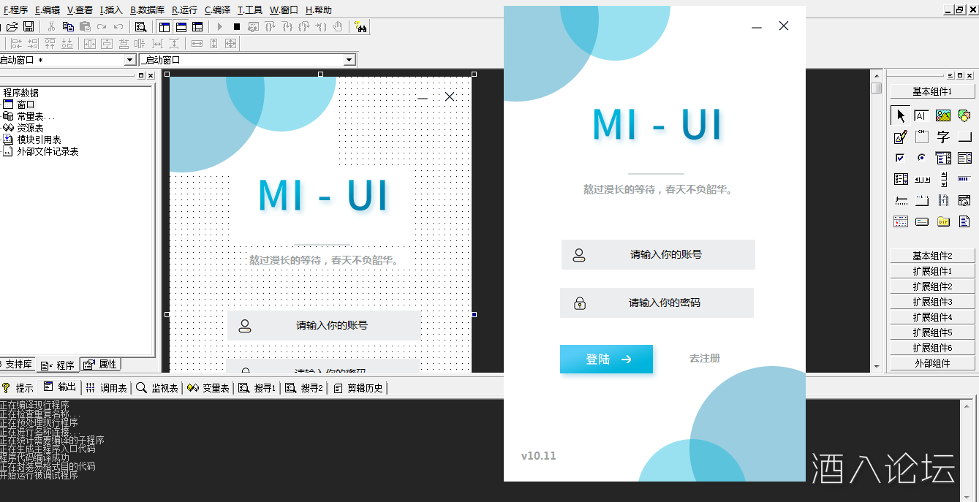Expand the 扩展组件1 component category
The width and height of the screenshot is (979, 502).
tap(933, 270)
